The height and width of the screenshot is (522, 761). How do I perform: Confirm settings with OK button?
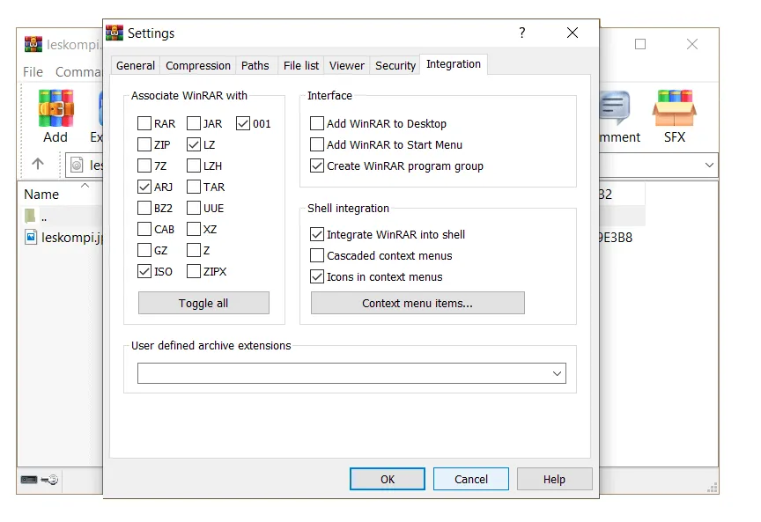(388, 479)
